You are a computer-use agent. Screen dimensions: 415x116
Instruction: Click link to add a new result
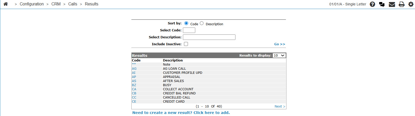[181, 113]
